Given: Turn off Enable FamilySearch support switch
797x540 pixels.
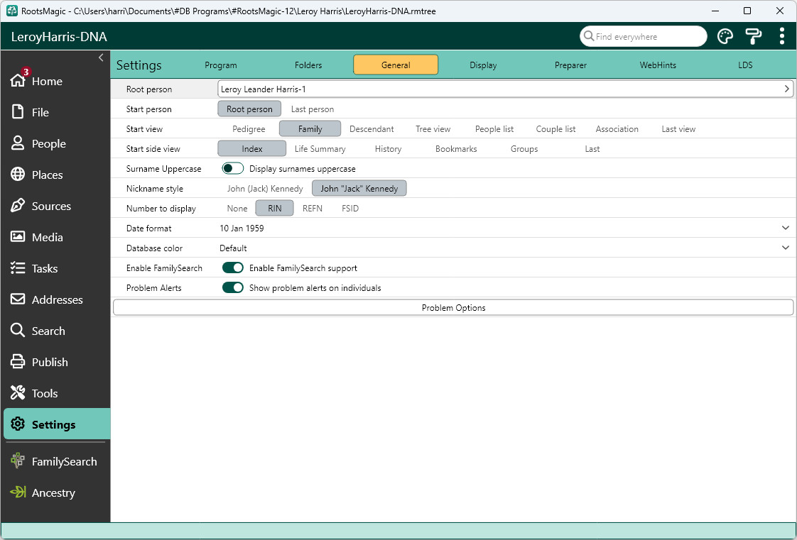Looking at the screenshot, I should coord(233,268).
